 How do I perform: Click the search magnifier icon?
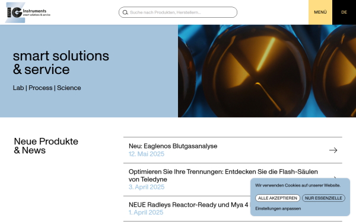(x=125, y=12)
